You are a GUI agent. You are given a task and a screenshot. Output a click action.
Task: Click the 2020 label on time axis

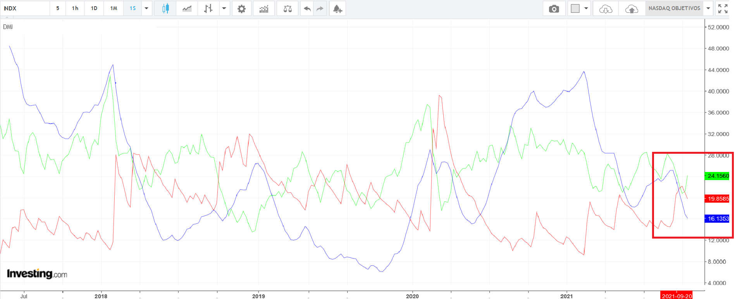[412, 296]
